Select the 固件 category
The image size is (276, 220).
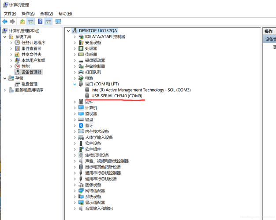click(89, 102)
